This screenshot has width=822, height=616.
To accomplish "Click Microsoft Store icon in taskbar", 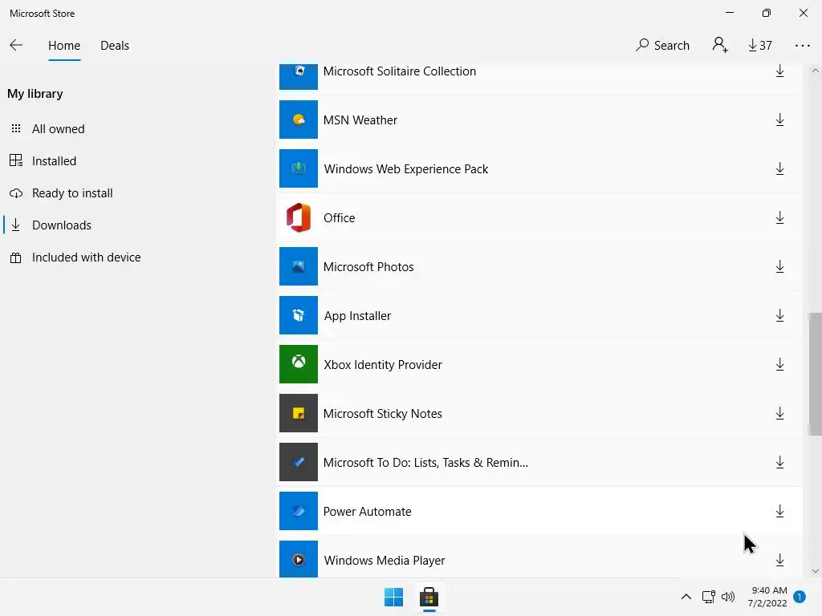I will 429,597.
